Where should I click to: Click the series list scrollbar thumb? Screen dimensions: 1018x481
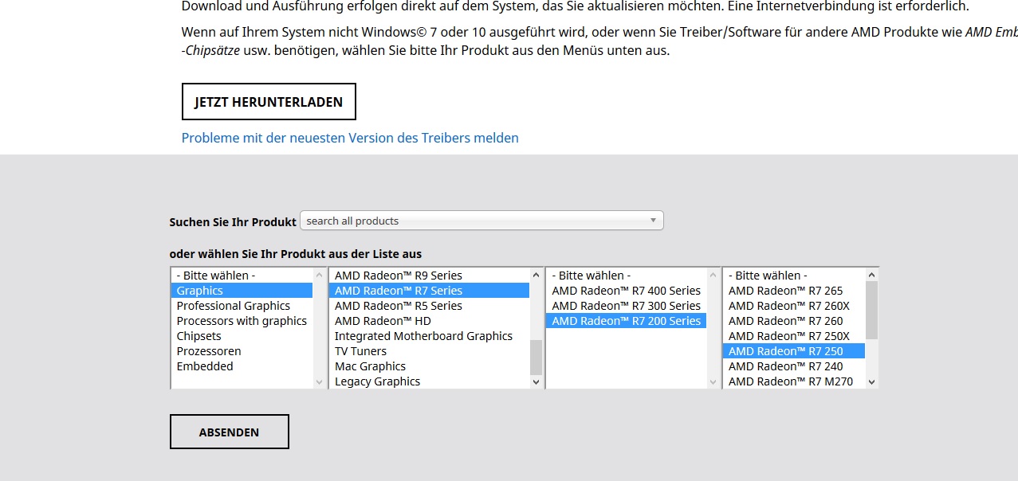pyautogui.click(x=536, y=358)
